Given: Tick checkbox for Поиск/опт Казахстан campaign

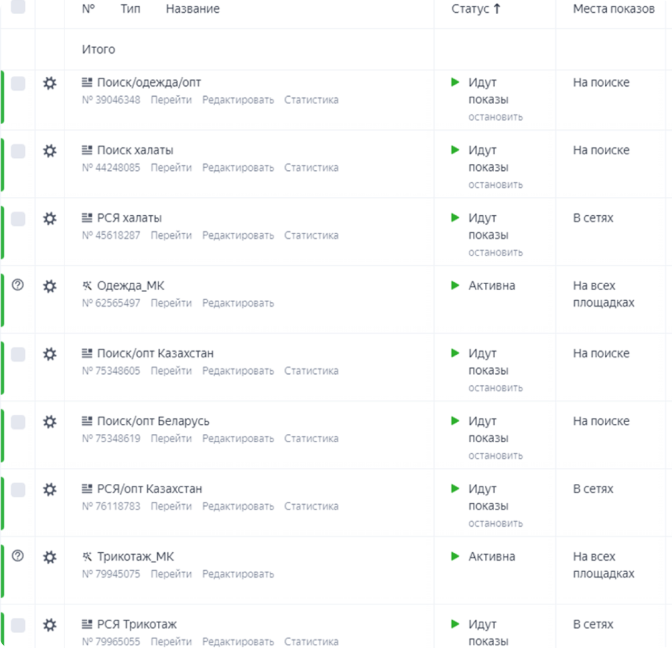Looking at the screenshot, I should click(18, 354).
